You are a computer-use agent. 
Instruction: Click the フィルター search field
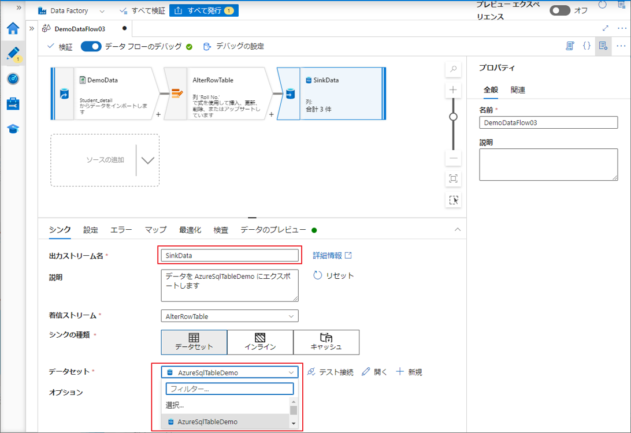pos(230,389)
